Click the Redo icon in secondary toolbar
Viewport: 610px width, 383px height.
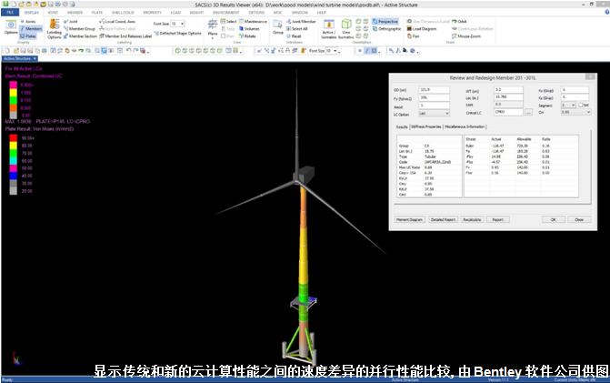(135, 51)
